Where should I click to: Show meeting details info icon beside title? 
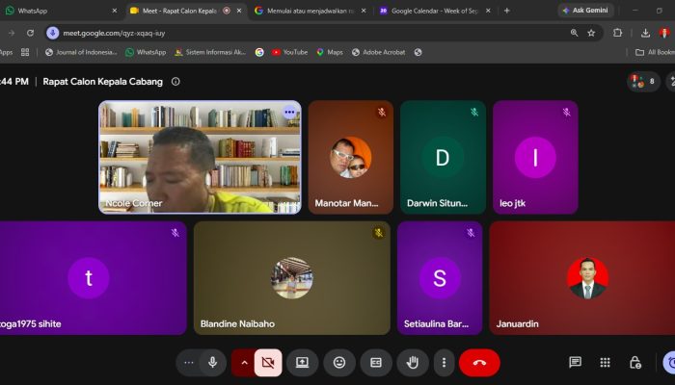tap(175, 82)
